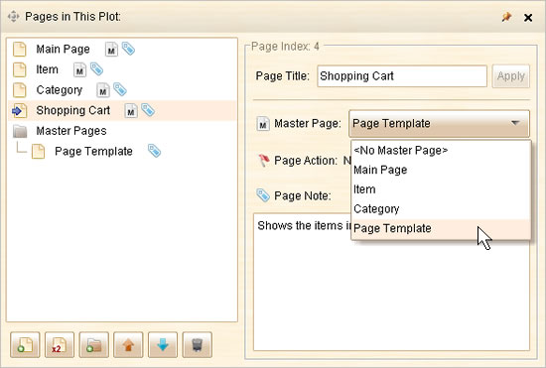Click the duplicate page x2 button
The width and height of the screenshot is (546, 368).
pos(60,345)
